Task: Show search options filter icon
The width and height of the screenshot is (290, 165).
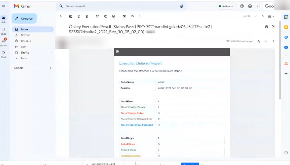Action: point(182,6)
